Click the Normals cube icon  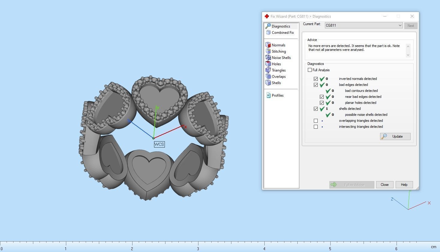pos(268,45)
